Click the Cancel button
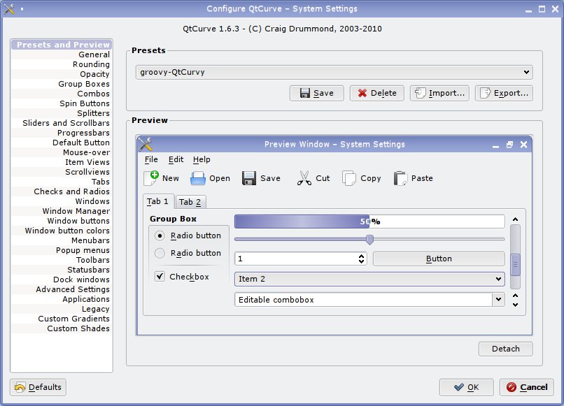This screenshot has height=406, width=564. [527, 387]
